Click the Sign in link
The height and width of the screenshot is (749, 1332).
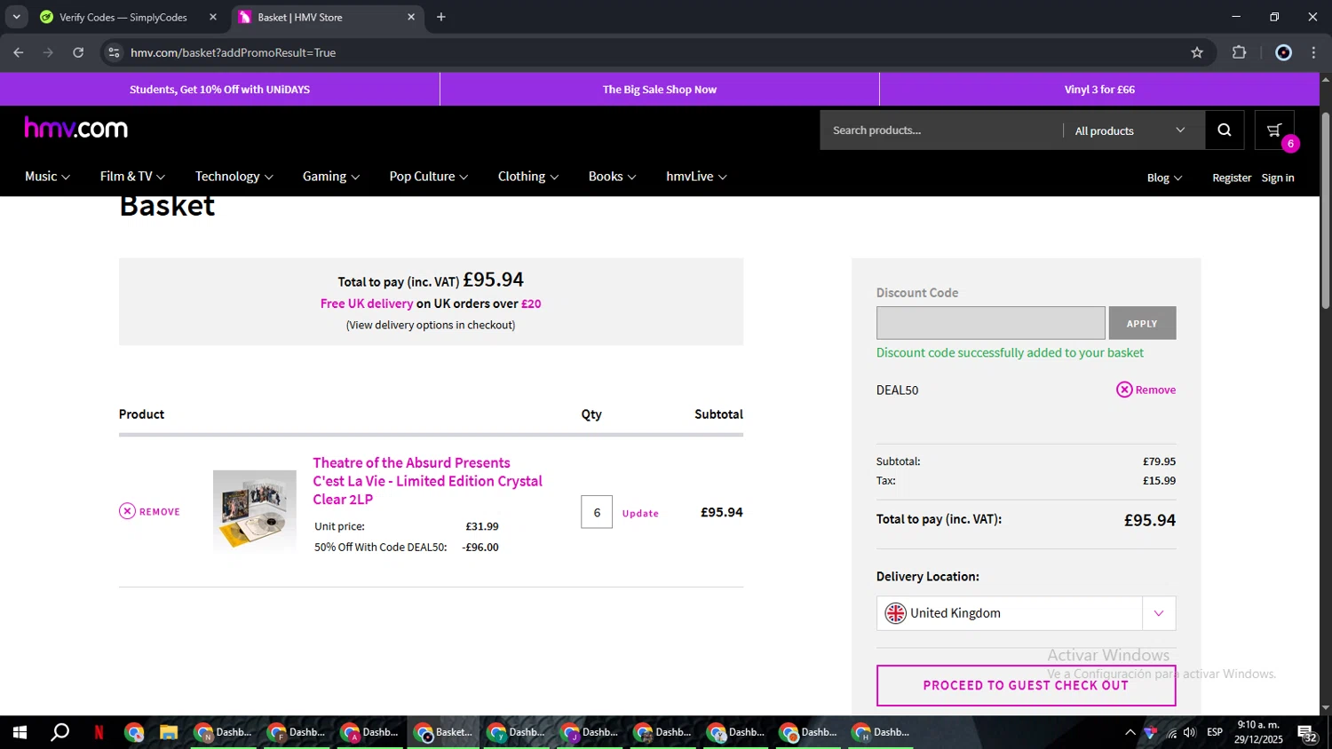(x=1278, y=177)
